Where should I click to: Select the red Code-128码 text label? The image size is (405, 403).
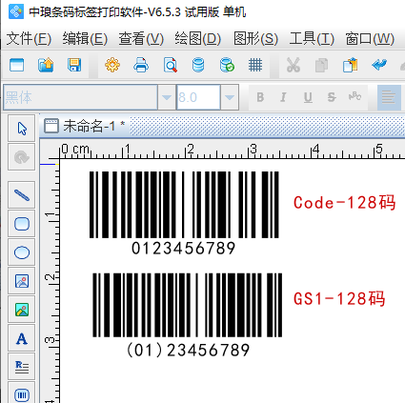[x=345, y=203]
